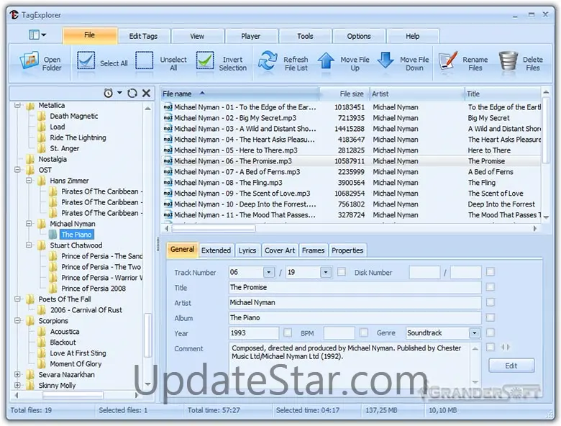Open the history clock dropdown arrow

click(x=119, y=93)
